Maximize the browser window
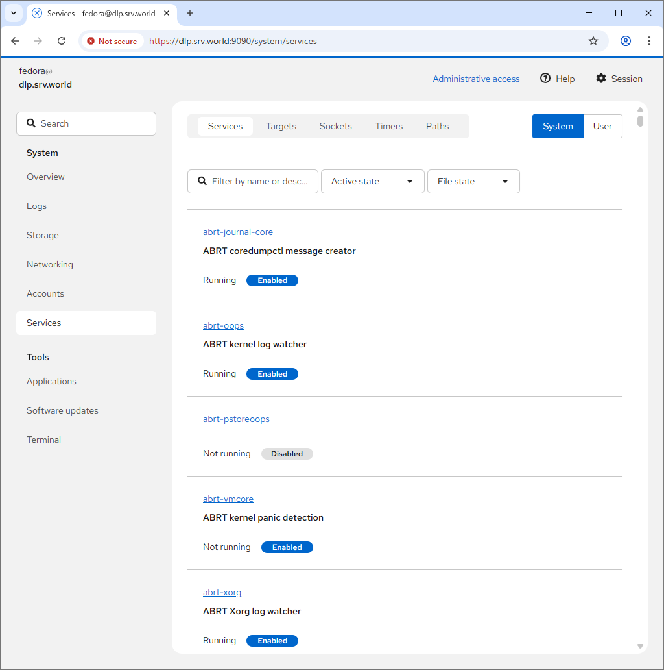Viewport: 664px width, 670px height. [619, 13]
